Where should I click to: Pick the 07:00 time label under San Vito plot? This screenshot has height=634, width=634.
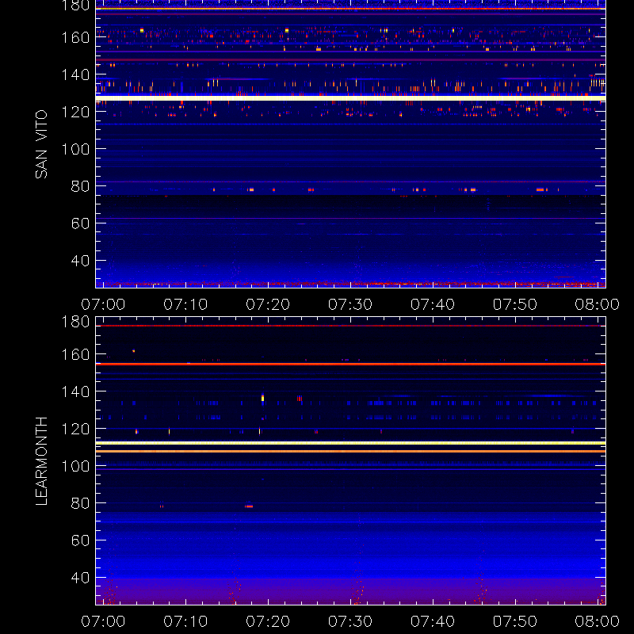[103, 304]
